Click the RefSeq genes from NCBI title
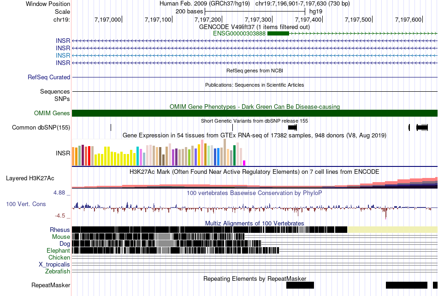 coord(255,71)
